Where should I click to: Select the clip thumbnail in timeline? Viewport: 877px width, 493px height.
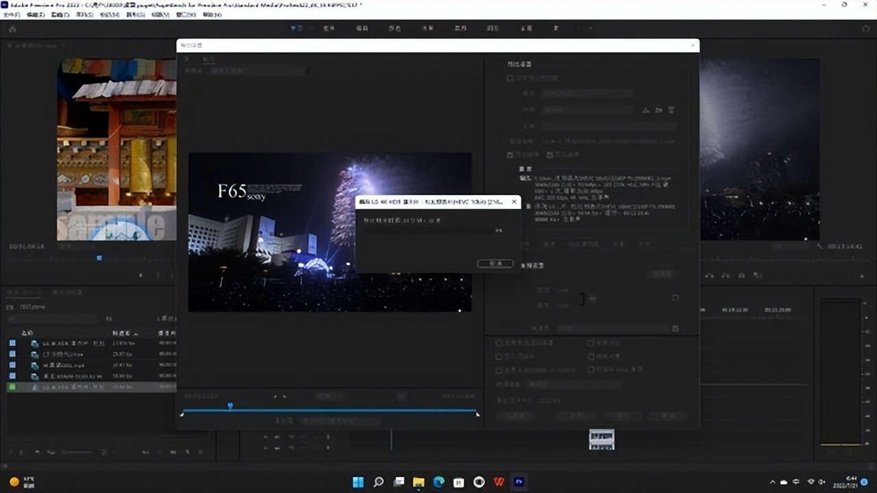[602, 439]
